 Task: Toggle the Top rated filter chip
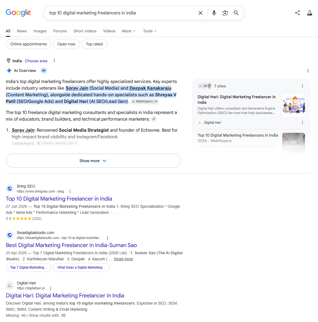click(94, 44)
